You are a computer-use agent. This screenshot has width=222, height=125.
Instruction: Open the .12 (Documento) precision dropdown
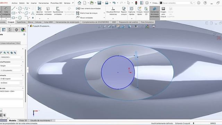(11, 70)
